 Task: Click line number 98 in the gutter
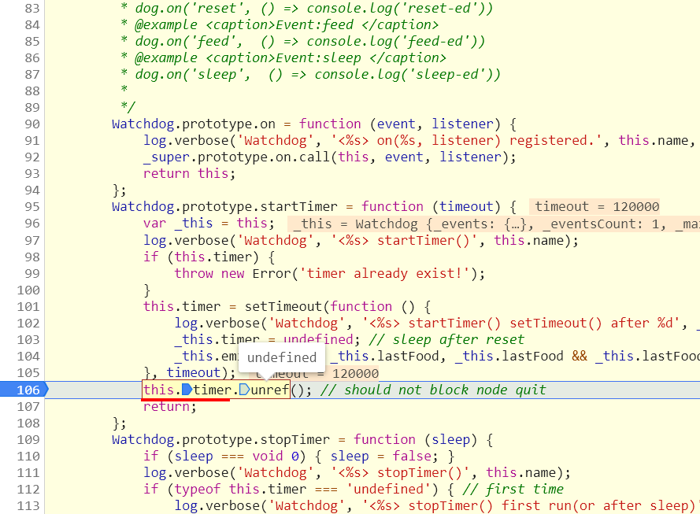click(32, 257)
